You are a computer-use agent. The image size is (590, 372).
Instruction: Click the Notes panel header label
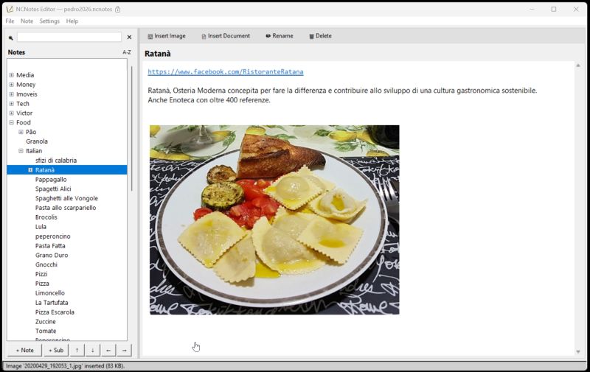(16, 52)
